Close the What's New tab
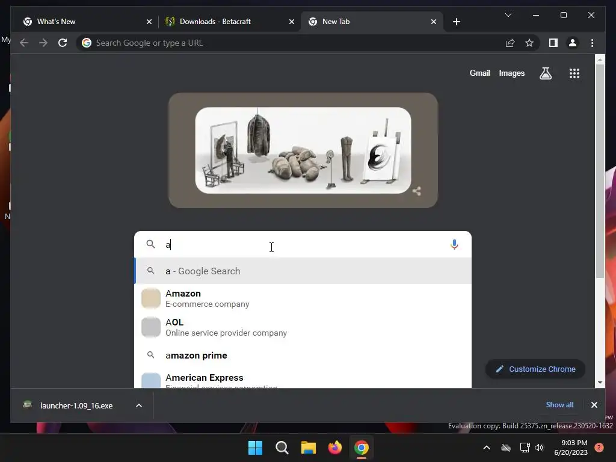616x462 pixels. tap(149, 22)
